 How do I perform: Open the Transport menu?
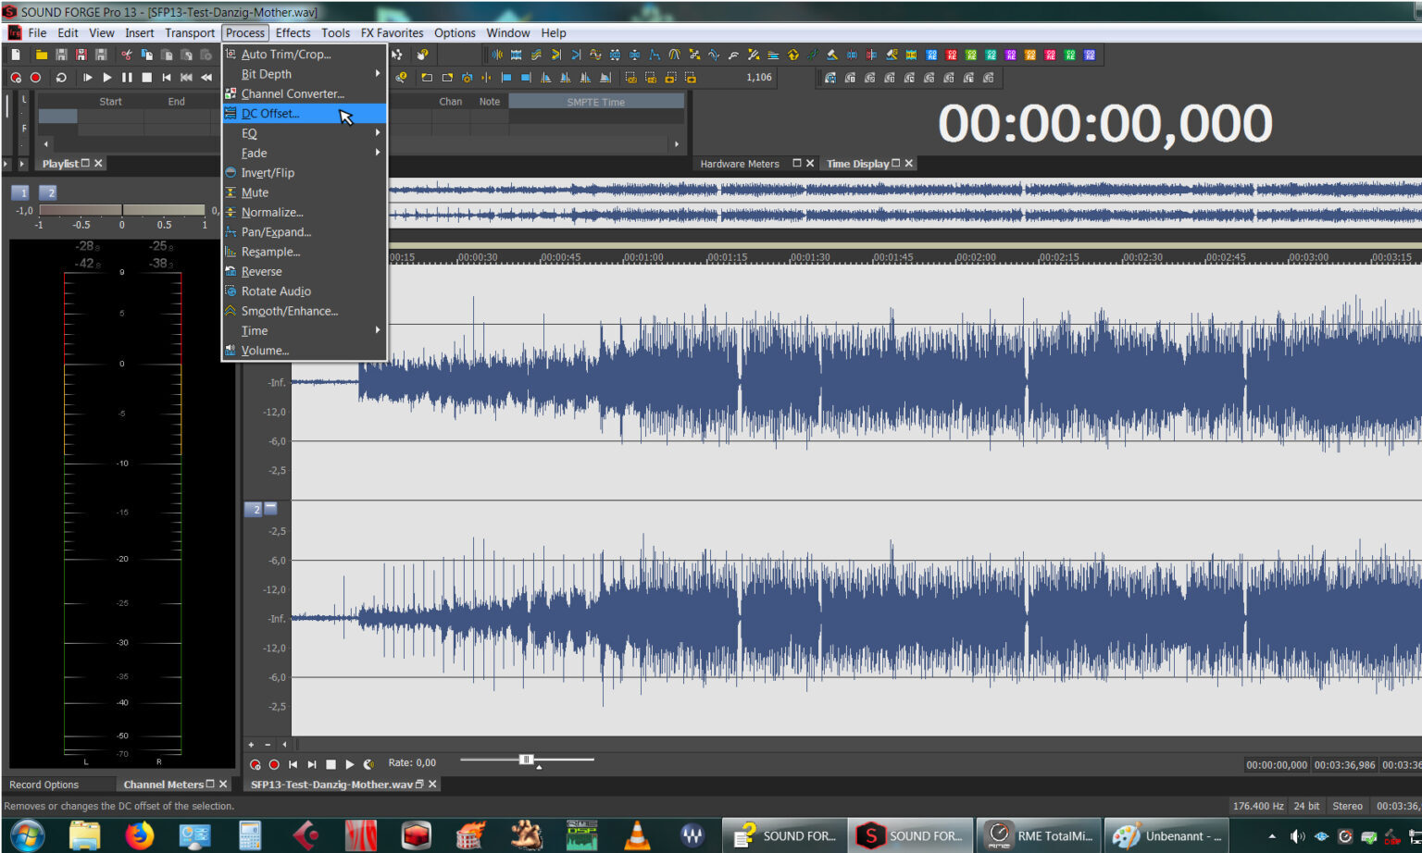tap(190, 32)
